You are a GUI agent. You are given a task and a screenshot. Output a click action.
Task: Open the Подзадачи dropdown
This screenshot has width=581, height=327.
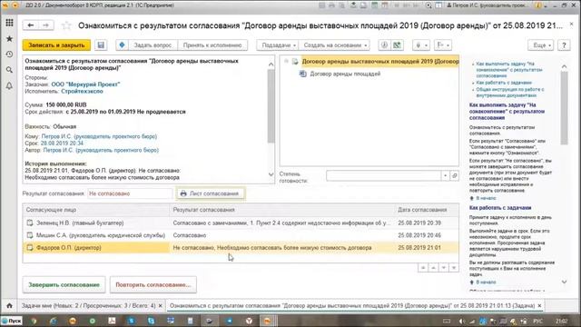(x=279, y=45)
